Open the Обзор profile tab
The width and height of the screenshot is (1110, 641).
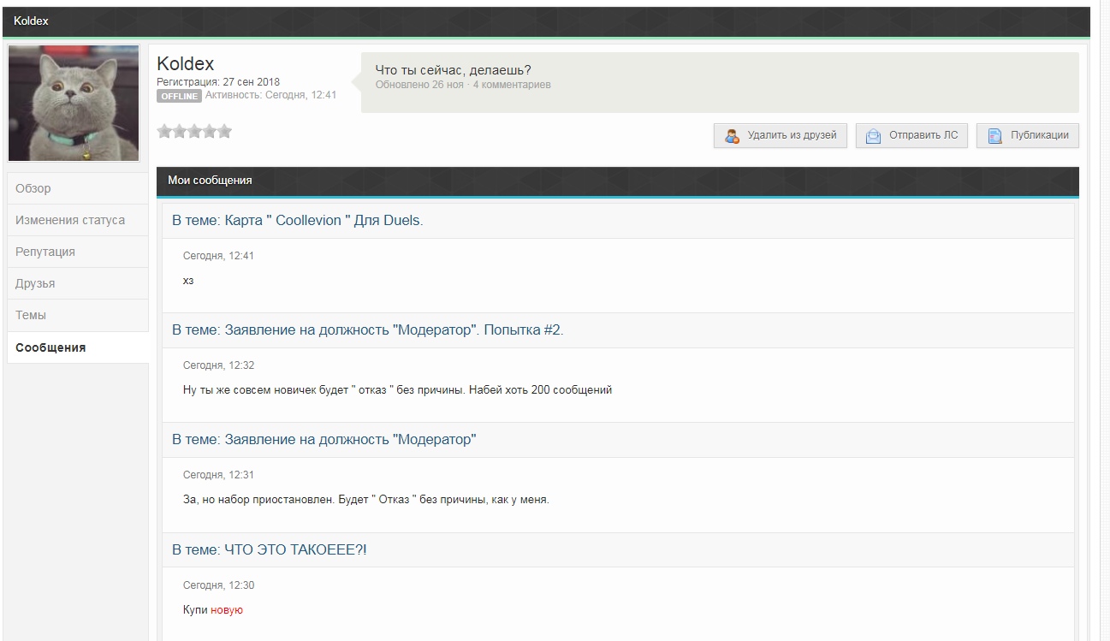78,188
